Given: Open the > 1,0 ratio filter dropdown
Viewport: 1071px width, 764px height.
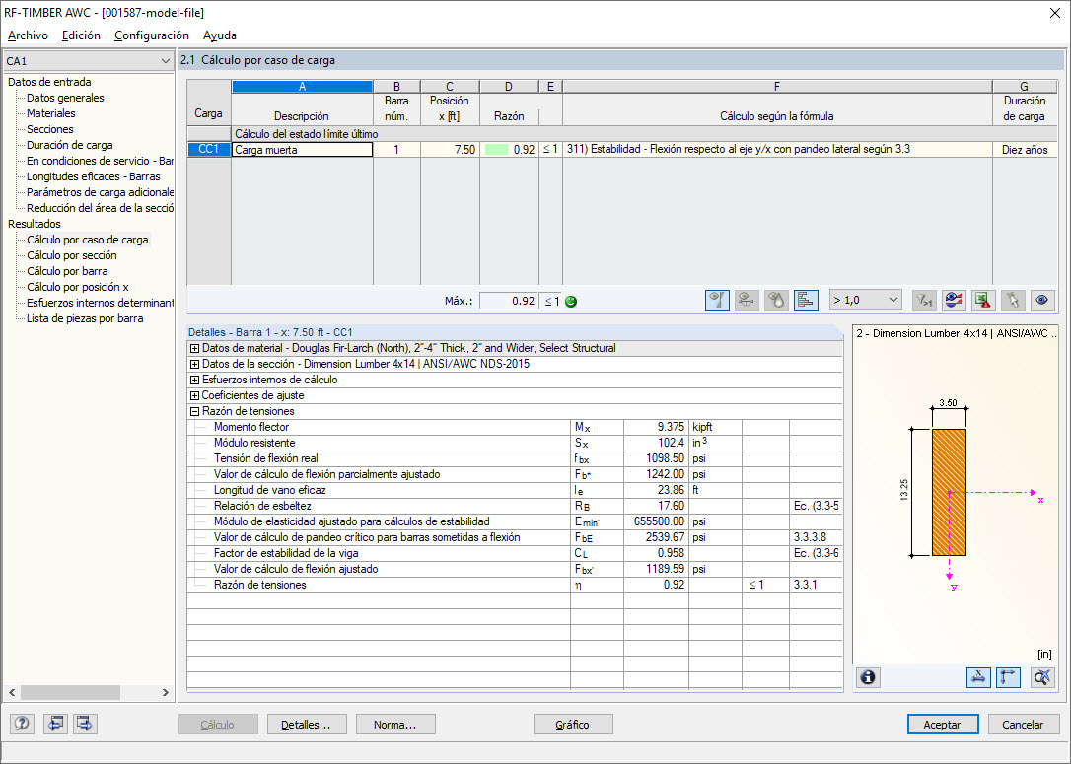Looking at the screenshot, I should (866, 300).
